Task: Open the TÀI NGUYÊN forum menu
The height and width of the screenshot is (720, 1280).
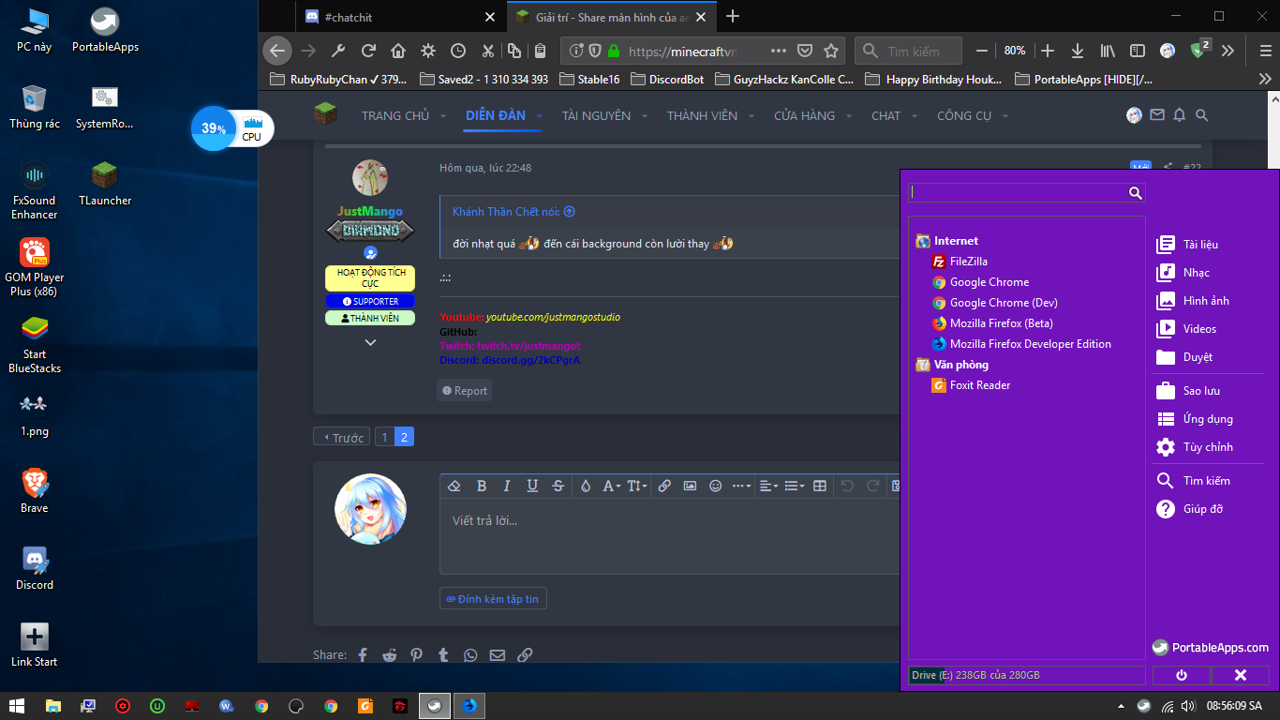Action: (596, 116)
